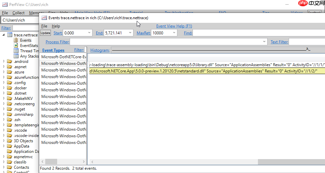This screenshot has width=325, height=173.
Task: Open the MaxRet dropdown
Action: click(x=174, y=33)
